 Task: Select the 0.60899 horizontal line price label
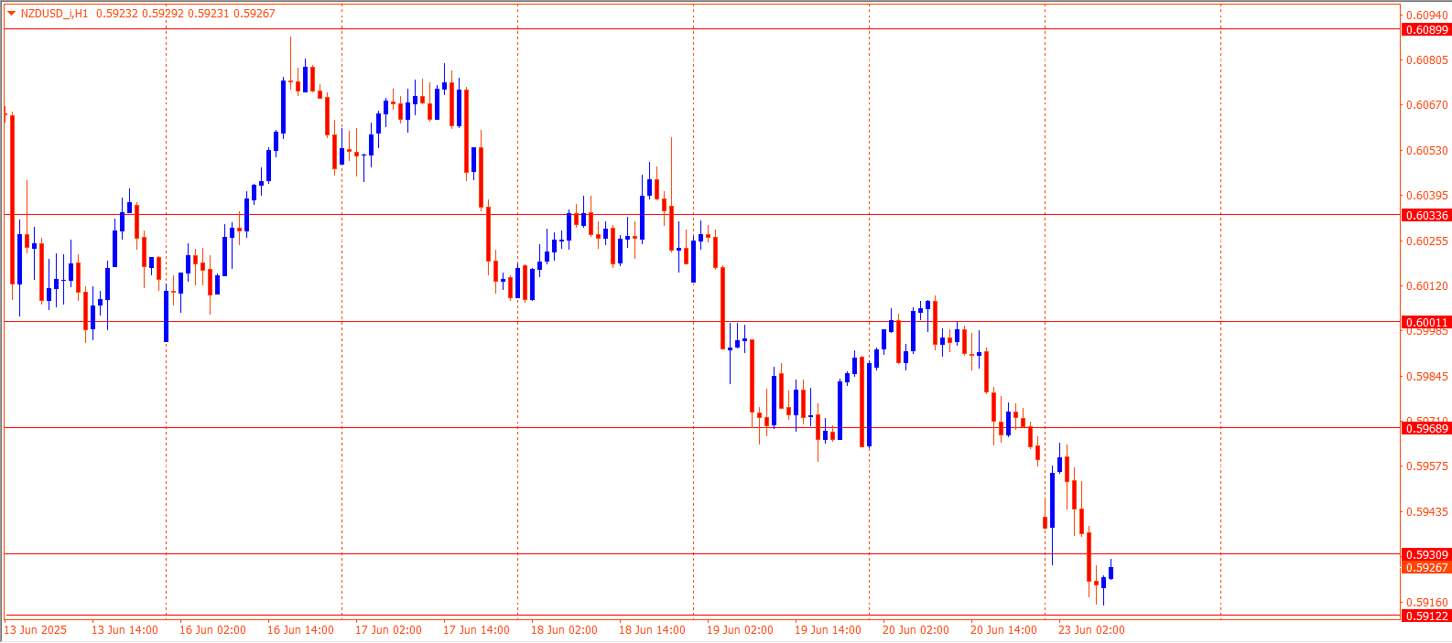pos(1426,30)
